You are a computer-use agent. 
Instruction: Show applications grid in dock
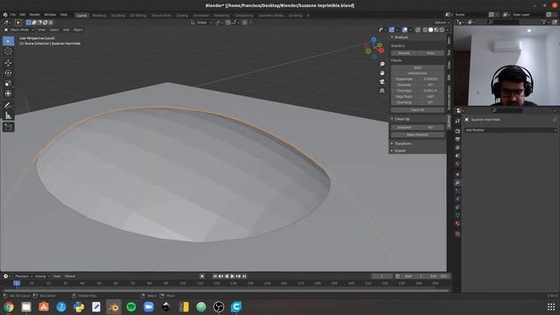(x=551, y=307)
